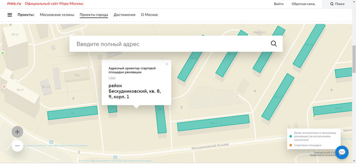Open Московские сезоны tab
Viewport: 356px width, 164px height.
click(x=57, y=15)
